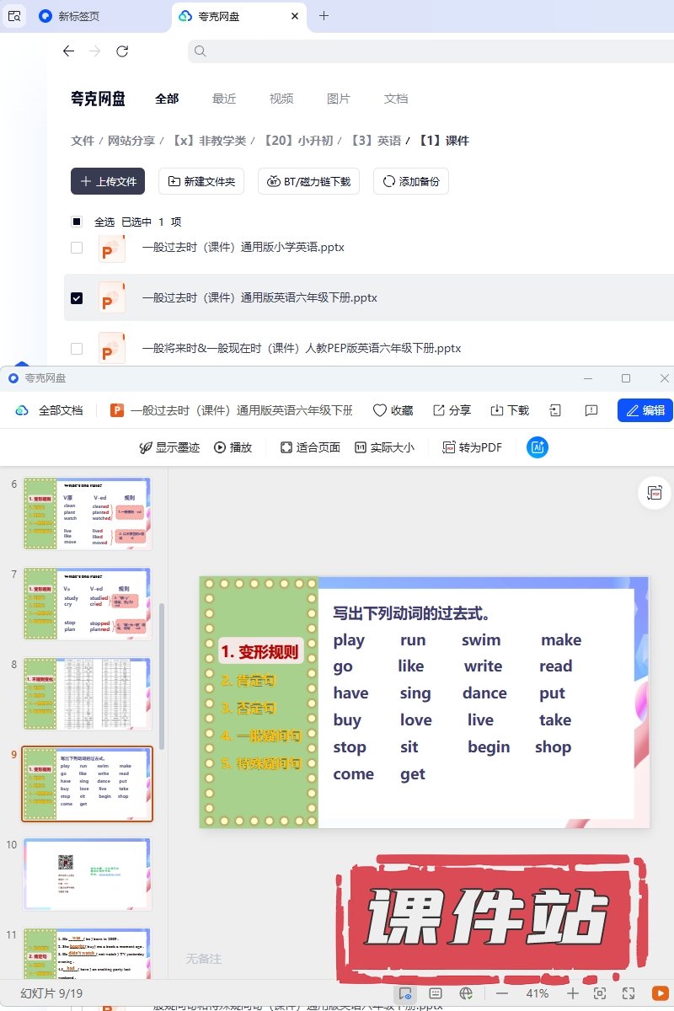Switch to the 视频 tab

281,99
